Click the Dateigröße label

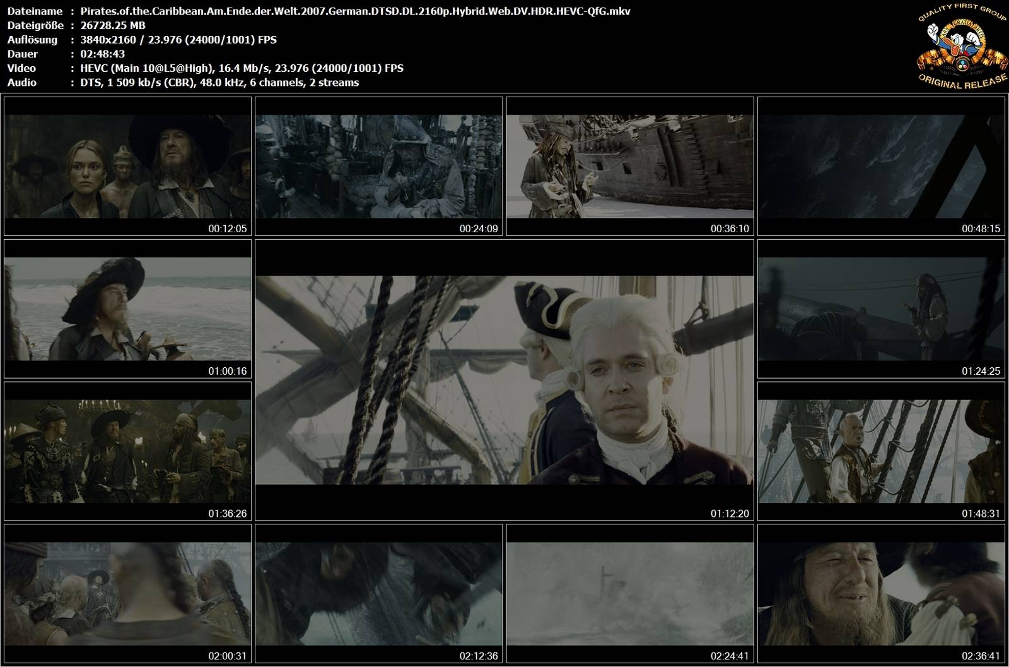pos(35,25)
